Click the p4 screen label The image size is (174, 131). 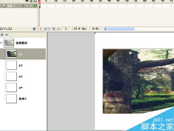pyautogui.click(x=21, y=88)
